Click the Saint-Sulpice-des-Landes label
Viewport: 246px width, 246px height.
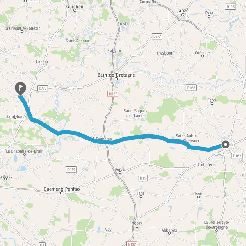click(x=136, y=113)
